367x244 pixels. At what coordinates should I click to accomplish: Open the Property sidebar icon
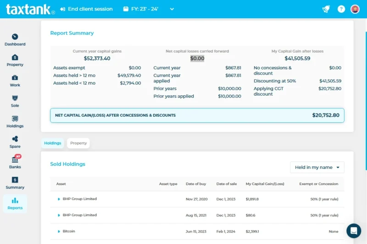15,57
